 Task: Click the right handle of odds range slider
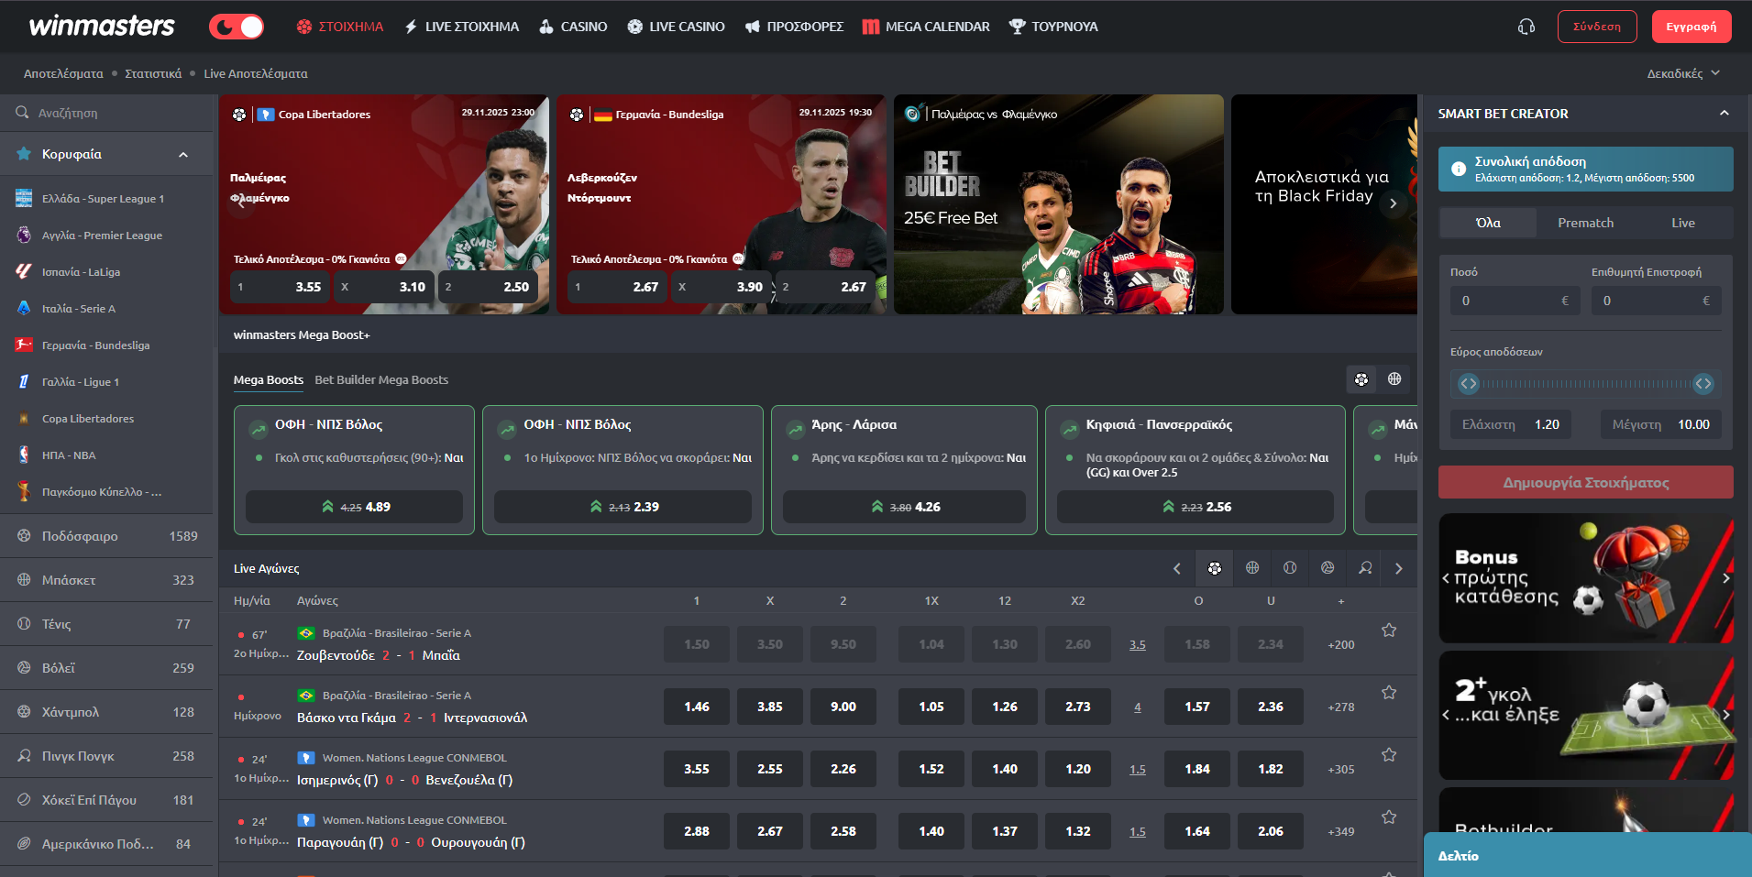[1703, 384]
